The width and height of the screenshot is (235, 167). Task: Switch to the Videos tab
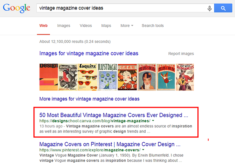85,25
